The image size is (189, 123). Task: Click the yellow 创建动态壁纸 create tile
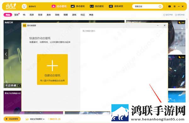tap(52, 69)
